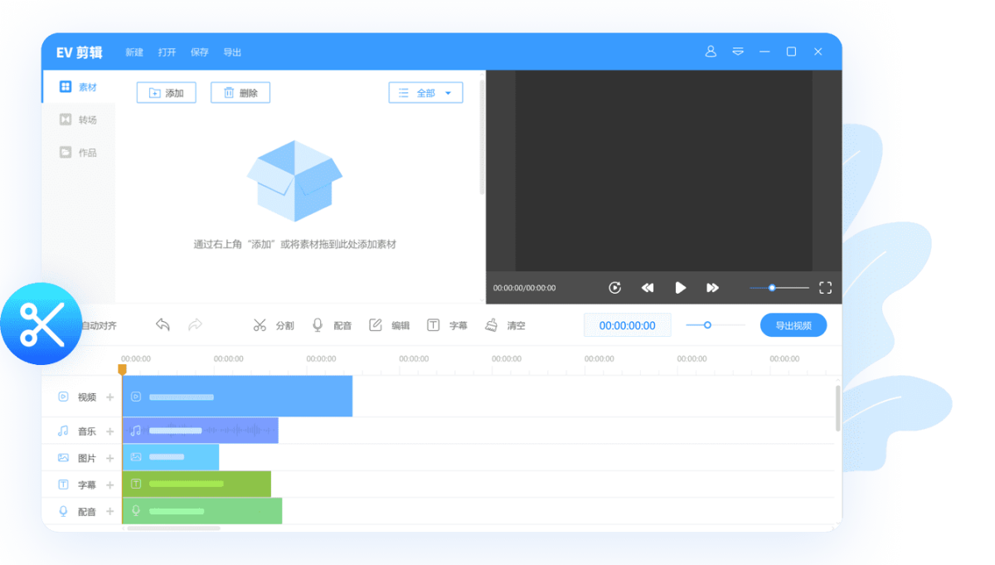Click the 添加 add material button
This screenshot has width=995, height=565.
point(166,93)
